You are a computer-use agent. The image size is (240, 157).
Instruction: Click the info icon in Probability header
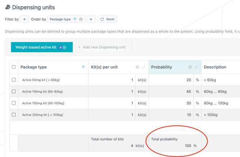coord(190,67)
